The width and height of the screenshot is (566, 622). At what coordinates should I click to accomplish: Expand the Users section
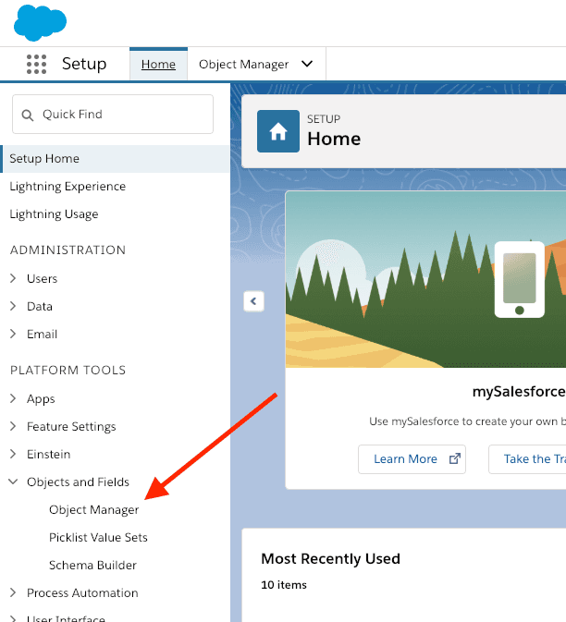click(x=13, y=278)
